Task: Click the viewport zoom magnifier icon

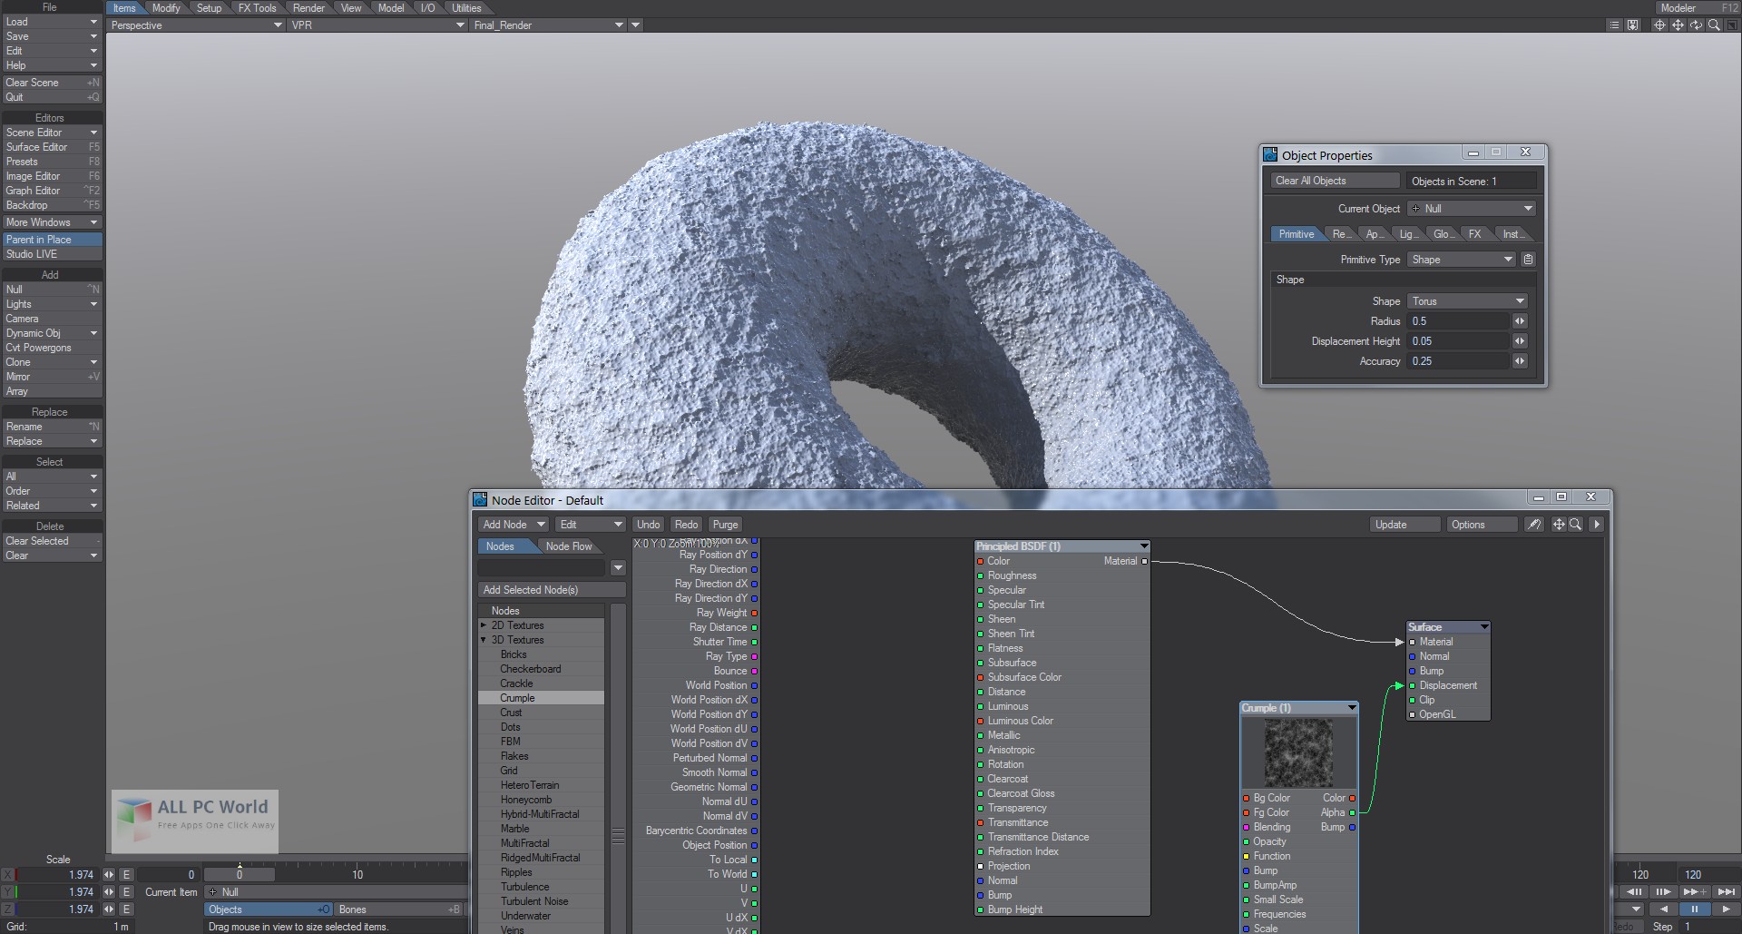Action: pos(1714,25)
